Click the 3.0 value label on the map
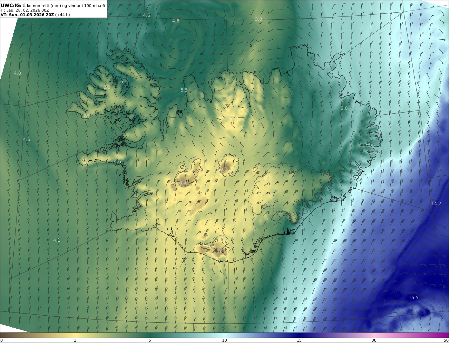 tap(259, 19)
